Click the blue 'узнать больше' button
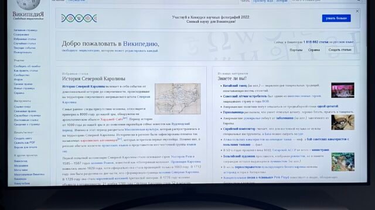 coord(336,18)
